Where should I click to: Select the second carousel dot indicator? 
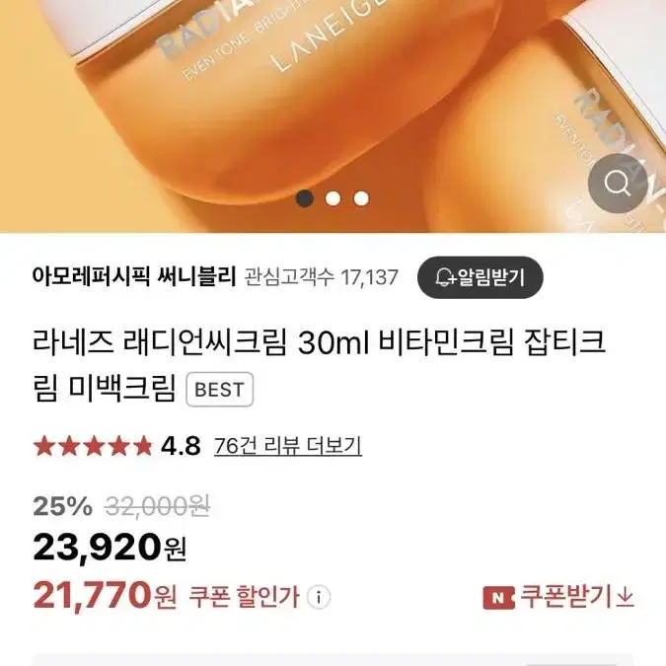tap(333, 198)
